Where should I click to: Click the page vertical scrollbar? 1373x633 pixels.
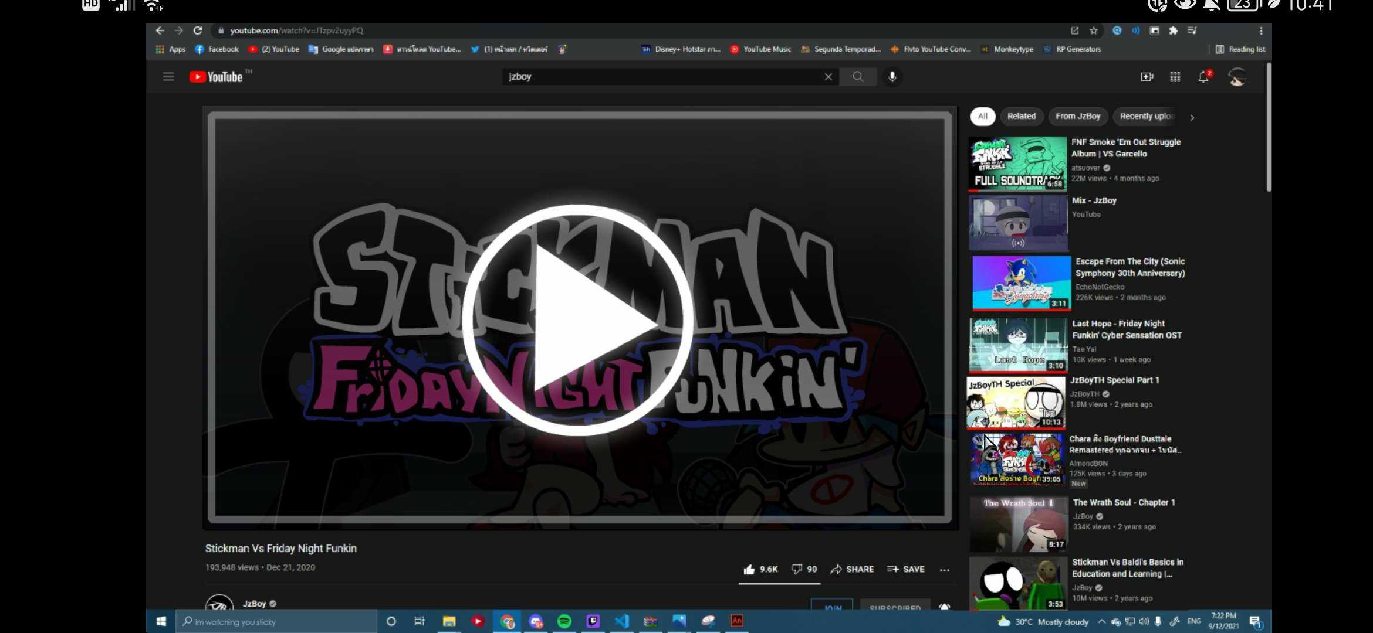click(x=1269, y=127)
